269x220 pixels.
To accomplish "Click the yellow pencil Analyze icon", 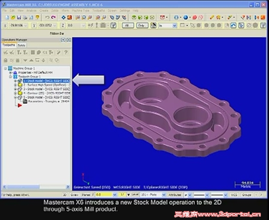I will tap(212, 17).
